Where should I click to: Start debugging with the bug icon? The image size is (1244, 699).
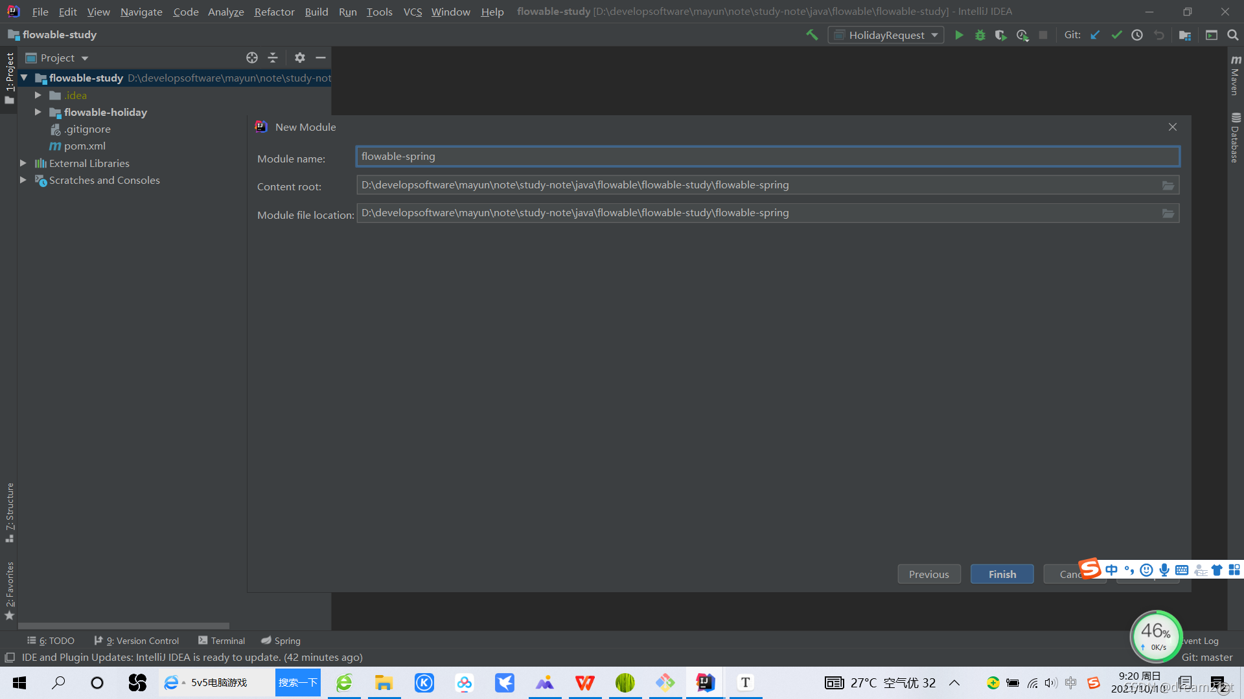point(980,35)
